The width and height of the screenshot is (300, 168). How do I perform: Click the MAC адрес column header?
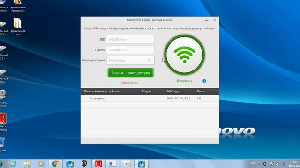[x=174, y=91]
